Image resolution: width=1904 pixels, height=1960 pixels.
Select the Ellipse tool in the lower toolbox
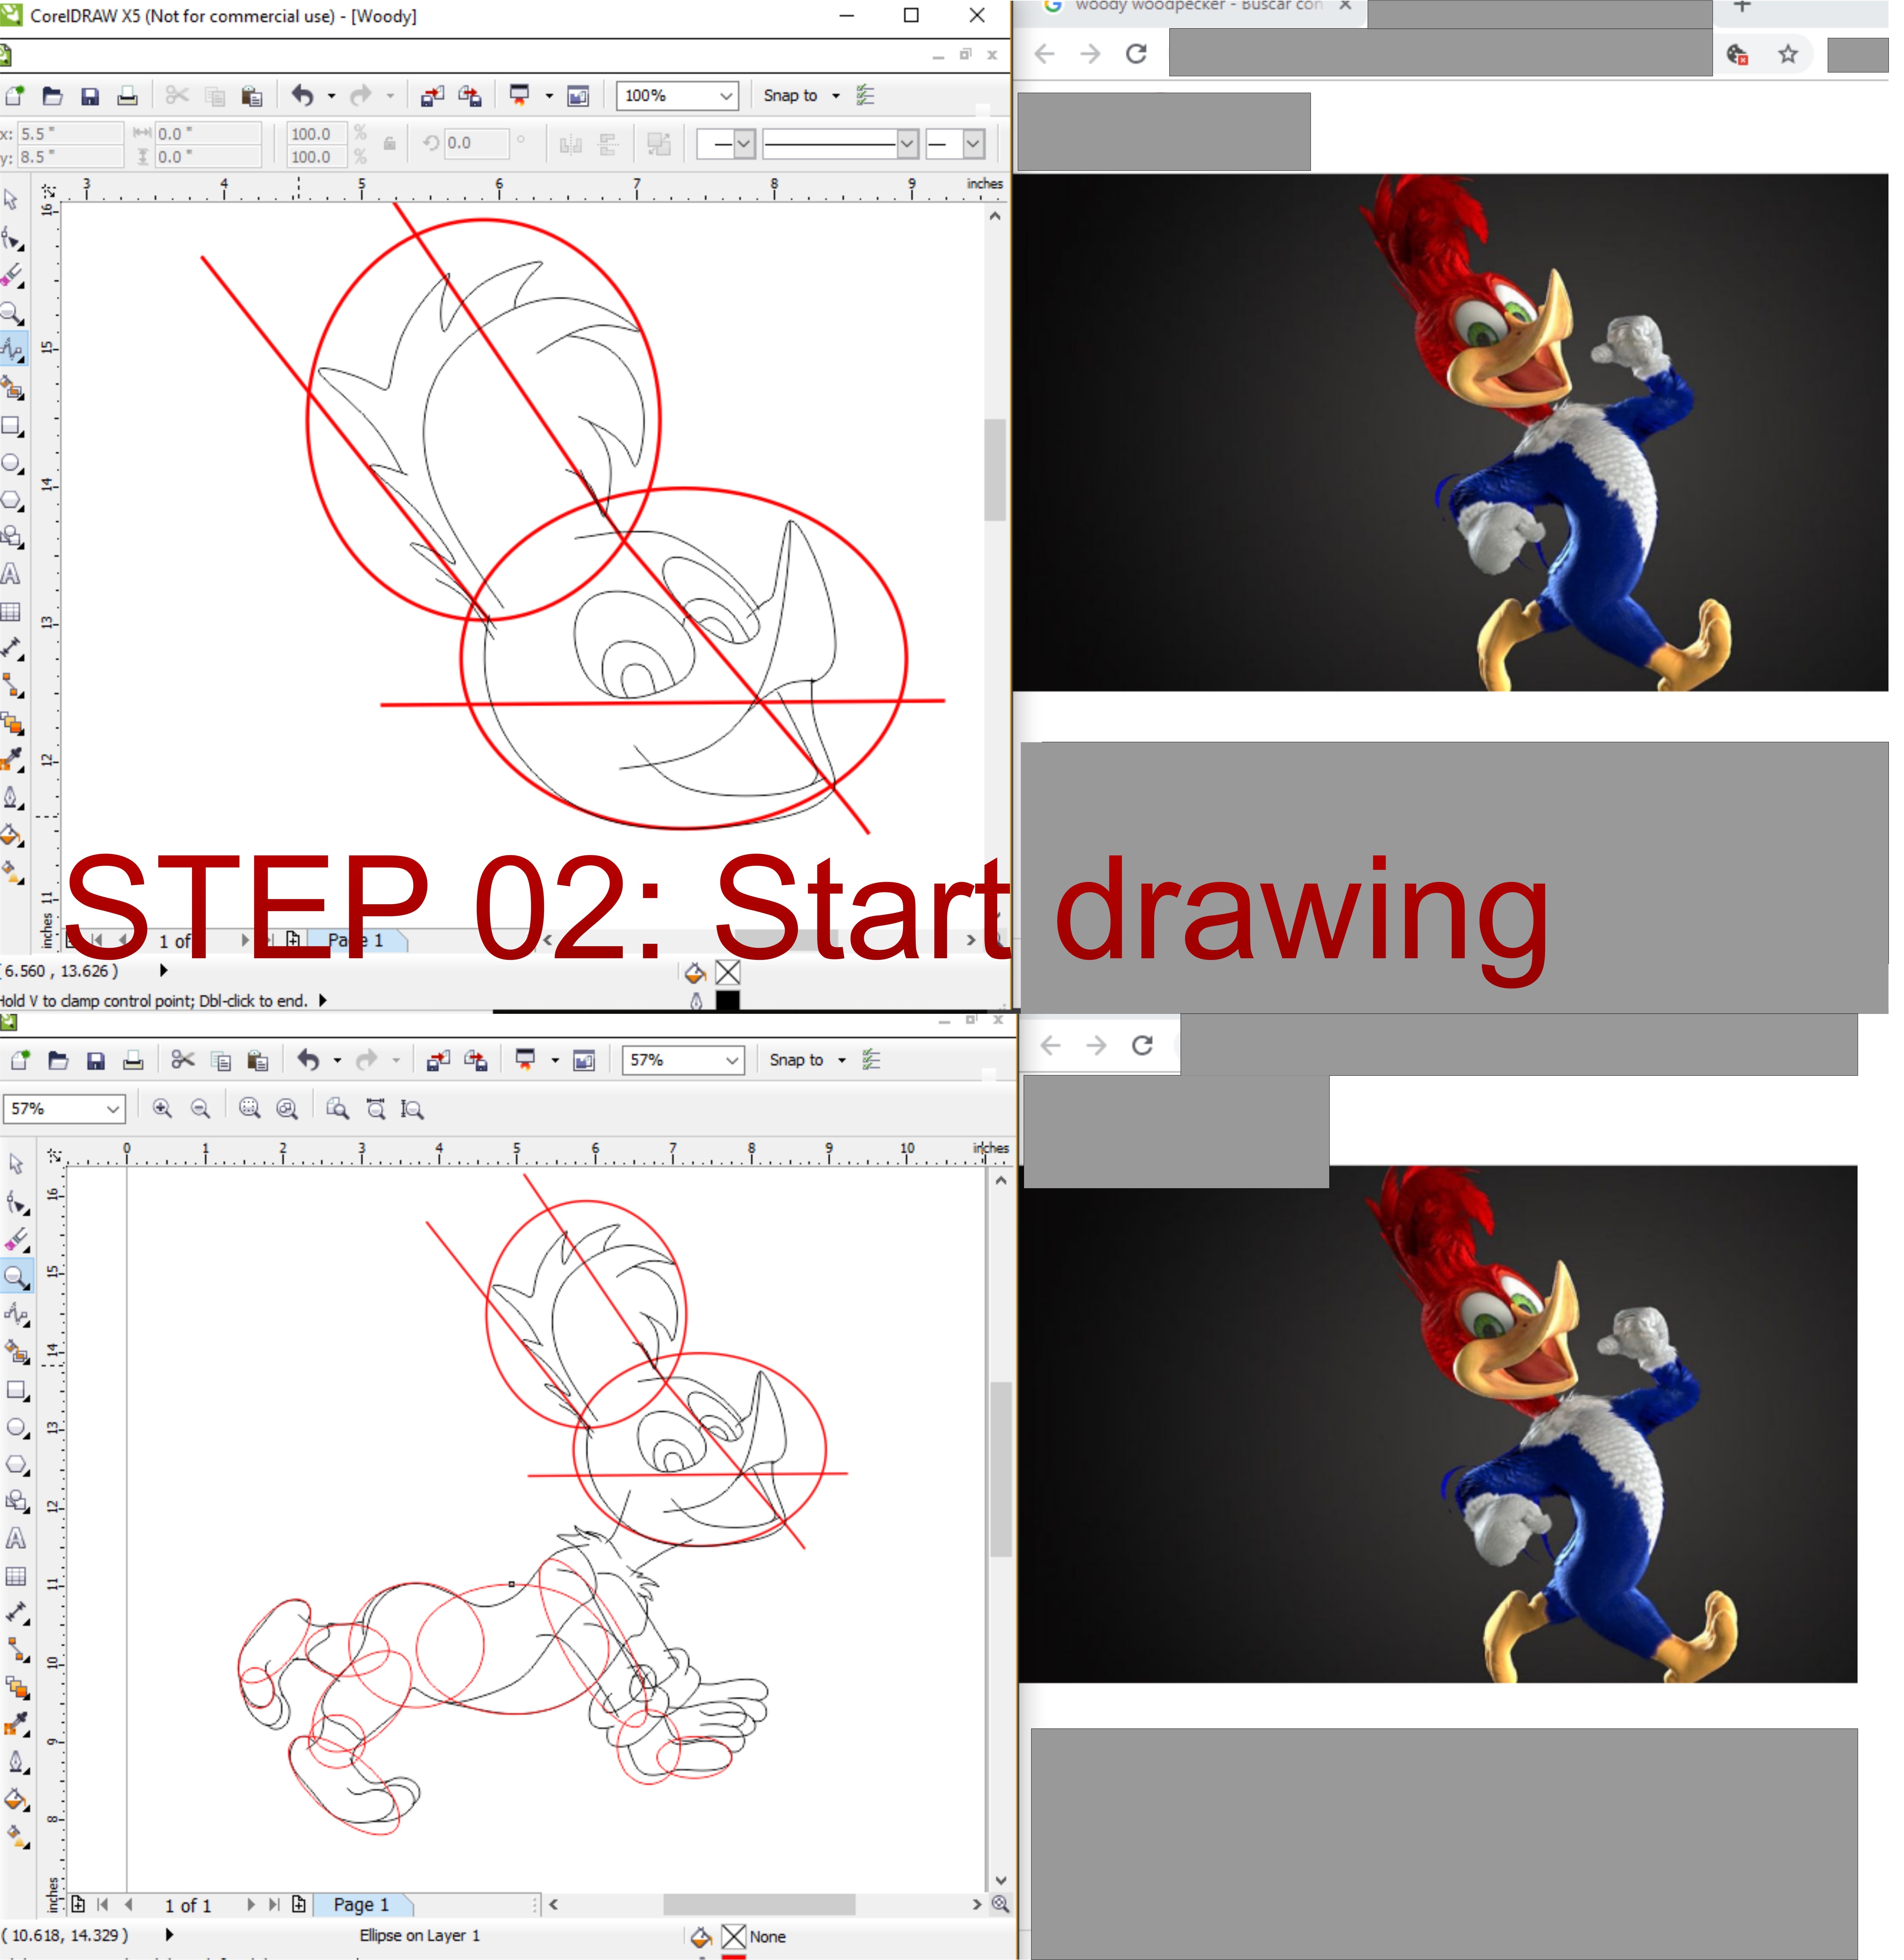(16, 1427)
